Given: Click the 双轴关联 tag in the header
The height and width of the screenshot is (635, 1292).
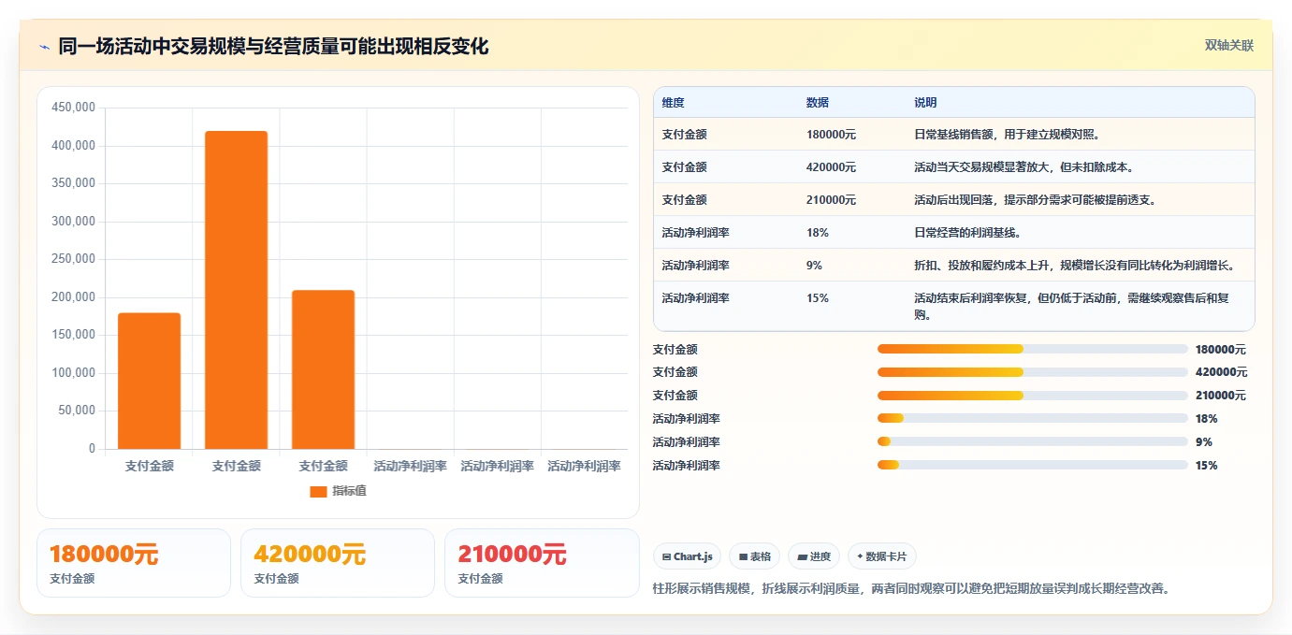Looking at the screenshot, I should (x=1228, y=46).
